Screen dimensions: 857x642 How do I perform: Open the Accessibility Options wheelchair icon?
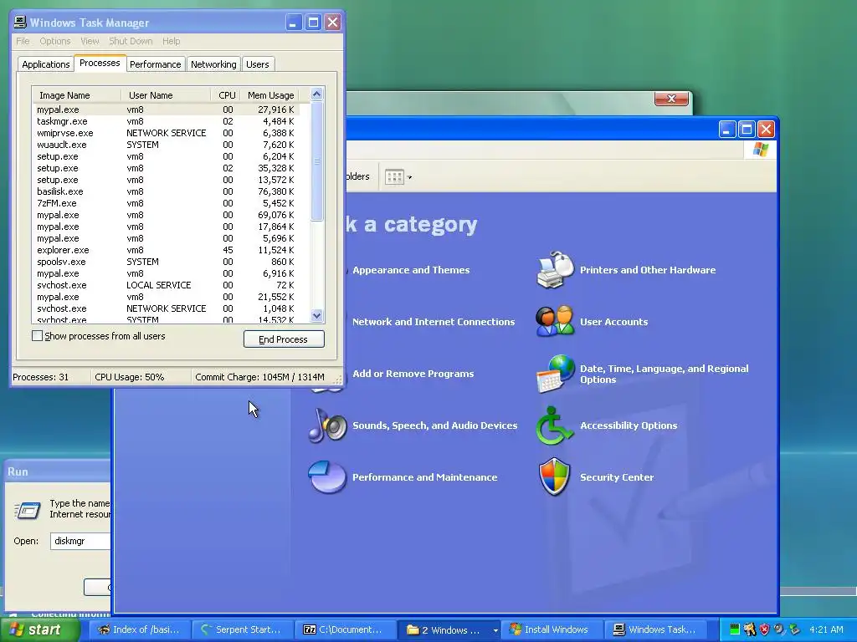[554, 425]
